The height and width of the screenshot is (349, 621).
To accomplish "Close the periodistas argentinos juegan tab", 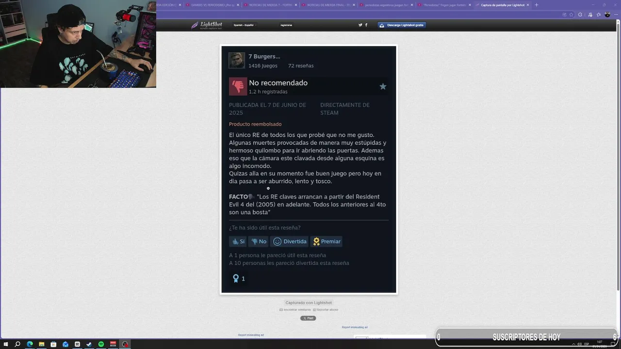I will coord(412,5).
